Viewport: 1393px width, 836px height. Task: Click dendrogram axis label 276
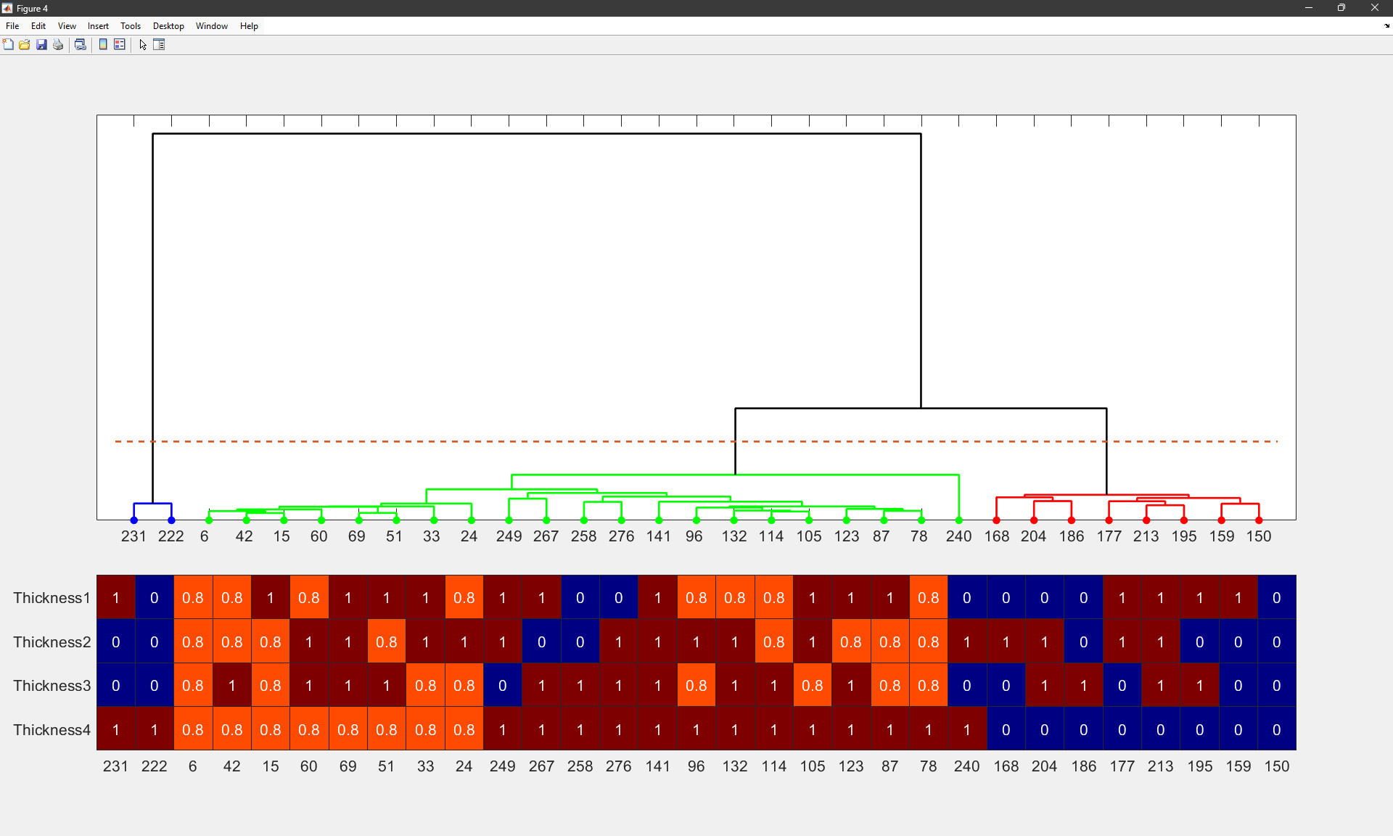pyautogui.click(x=621, y=536)
